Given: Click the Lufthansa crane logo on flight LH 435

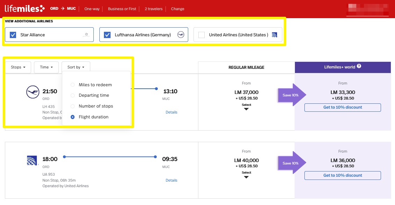Looking at the screenshot, I should pos(32,92).
